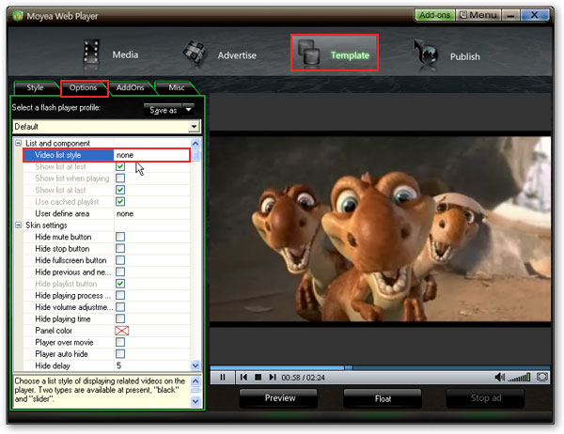Image resolution: width=564 pixels, height=434 pixels.
Task: Skip to next video
Action: (x=273, y=378)
